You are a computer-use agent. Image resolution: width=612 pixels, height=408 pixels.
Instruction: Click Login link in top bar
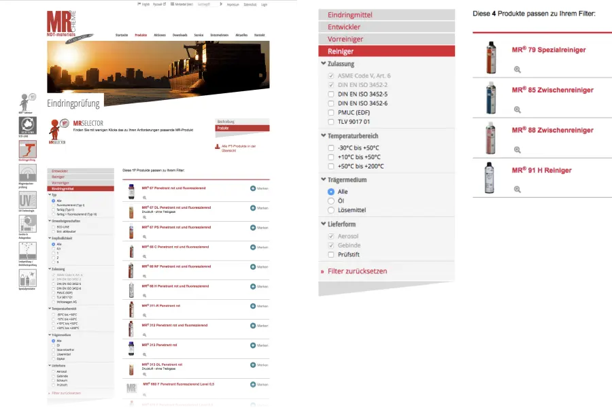[x=265, y=5]
